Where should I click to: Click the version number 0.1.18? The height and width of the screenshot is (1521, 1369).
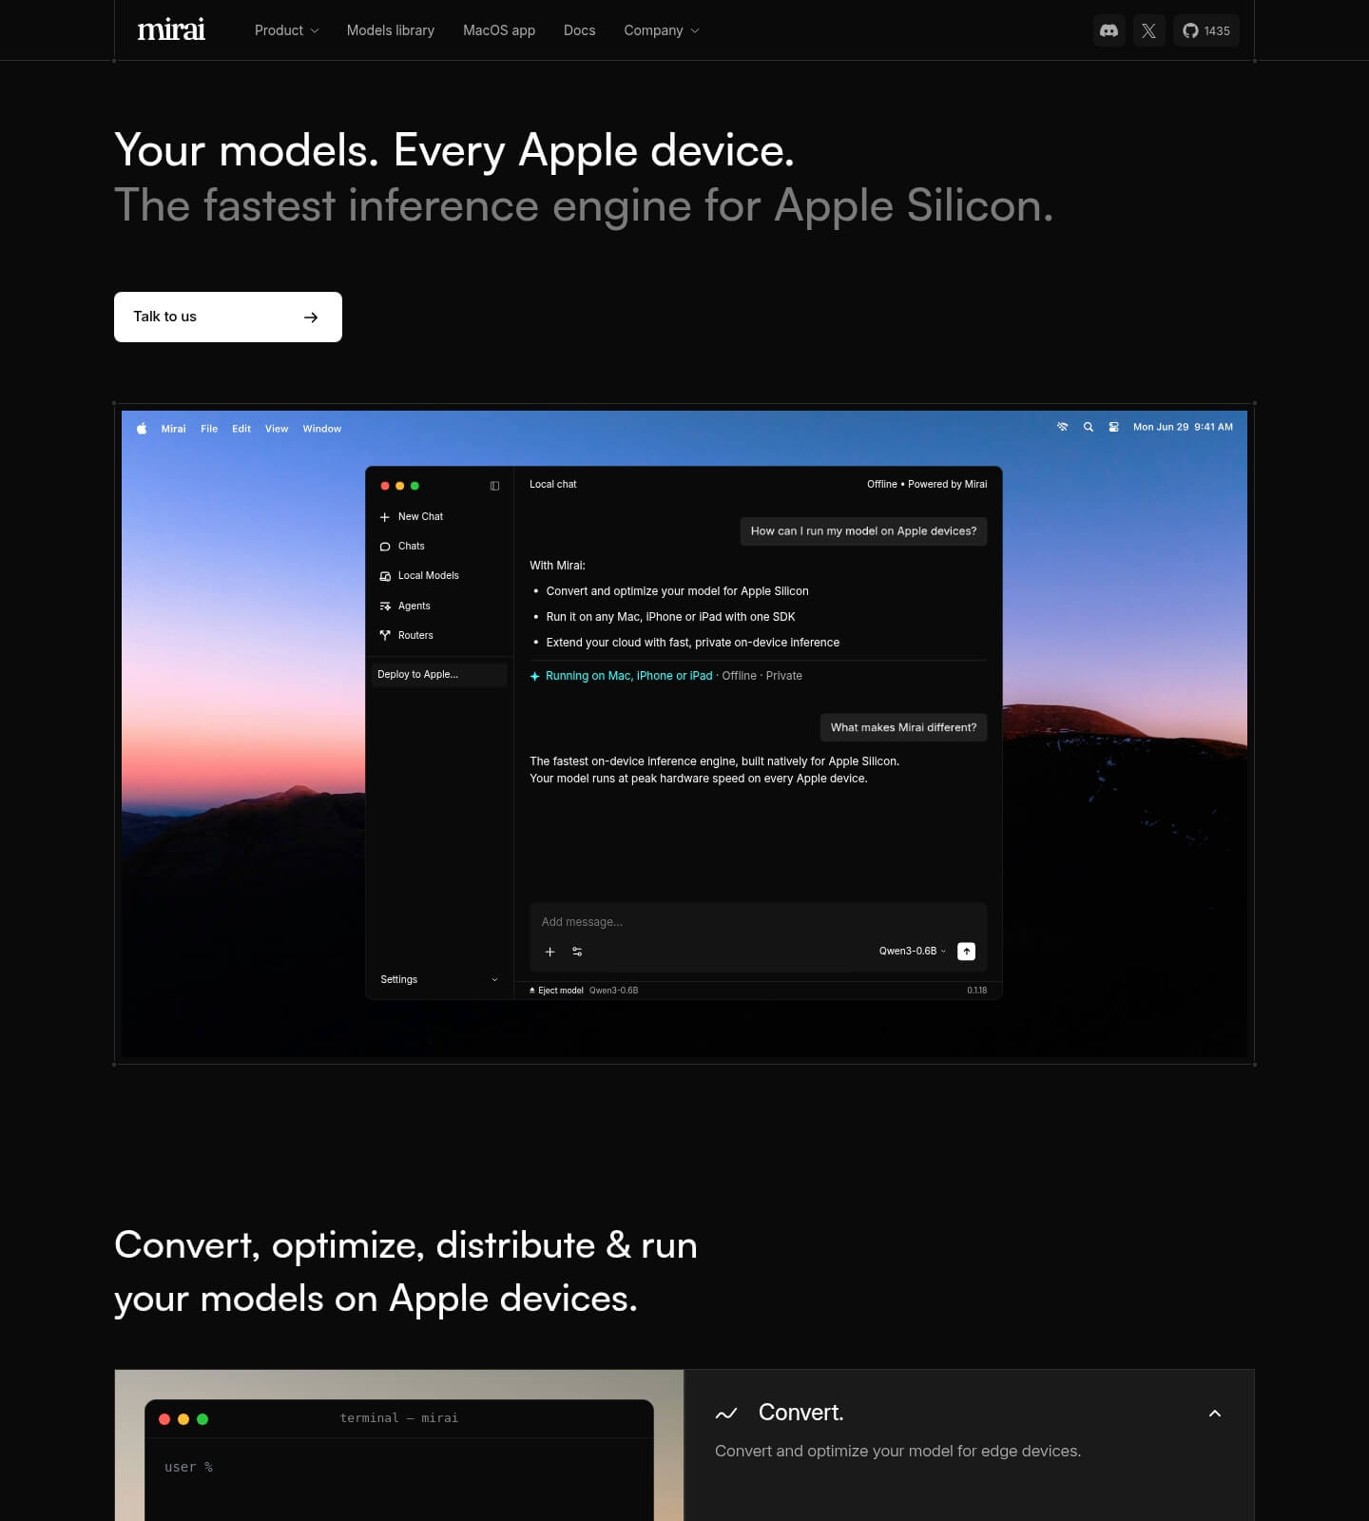977,991
